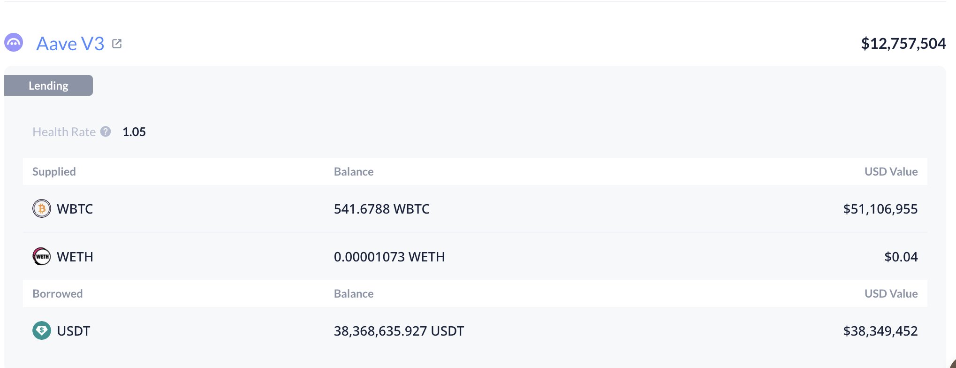
Task: Click the Supplied column header
Action: [x=54, y=172]
